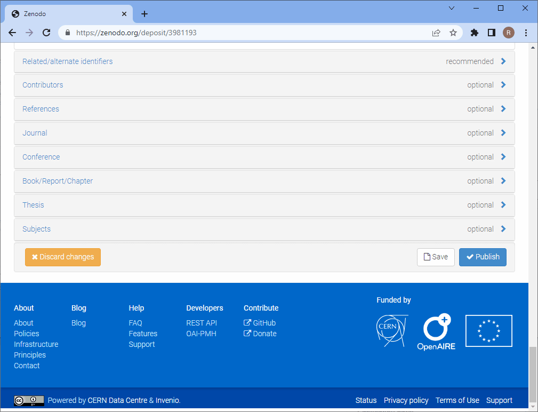Click the CERN logo in footer
Screen dimensions: 538x412
[x=392, y=330]
